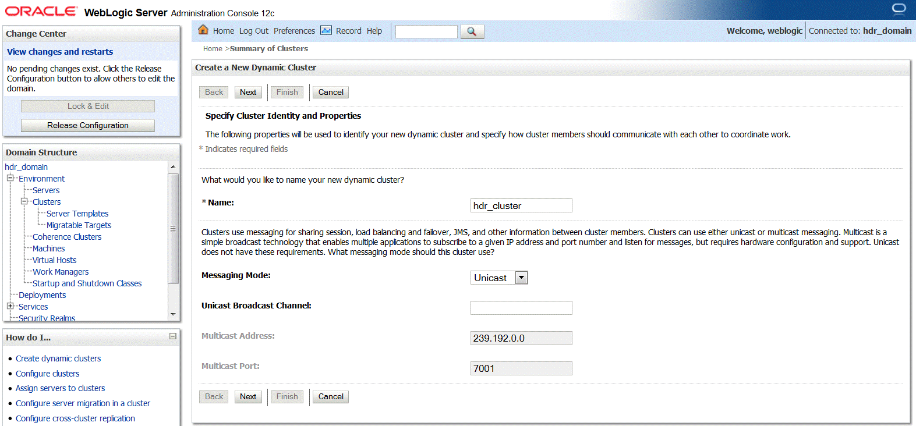The width and height of the screenshot is (916, 426).
Task: Click the bottom Next button
Action: pos(248,396)
